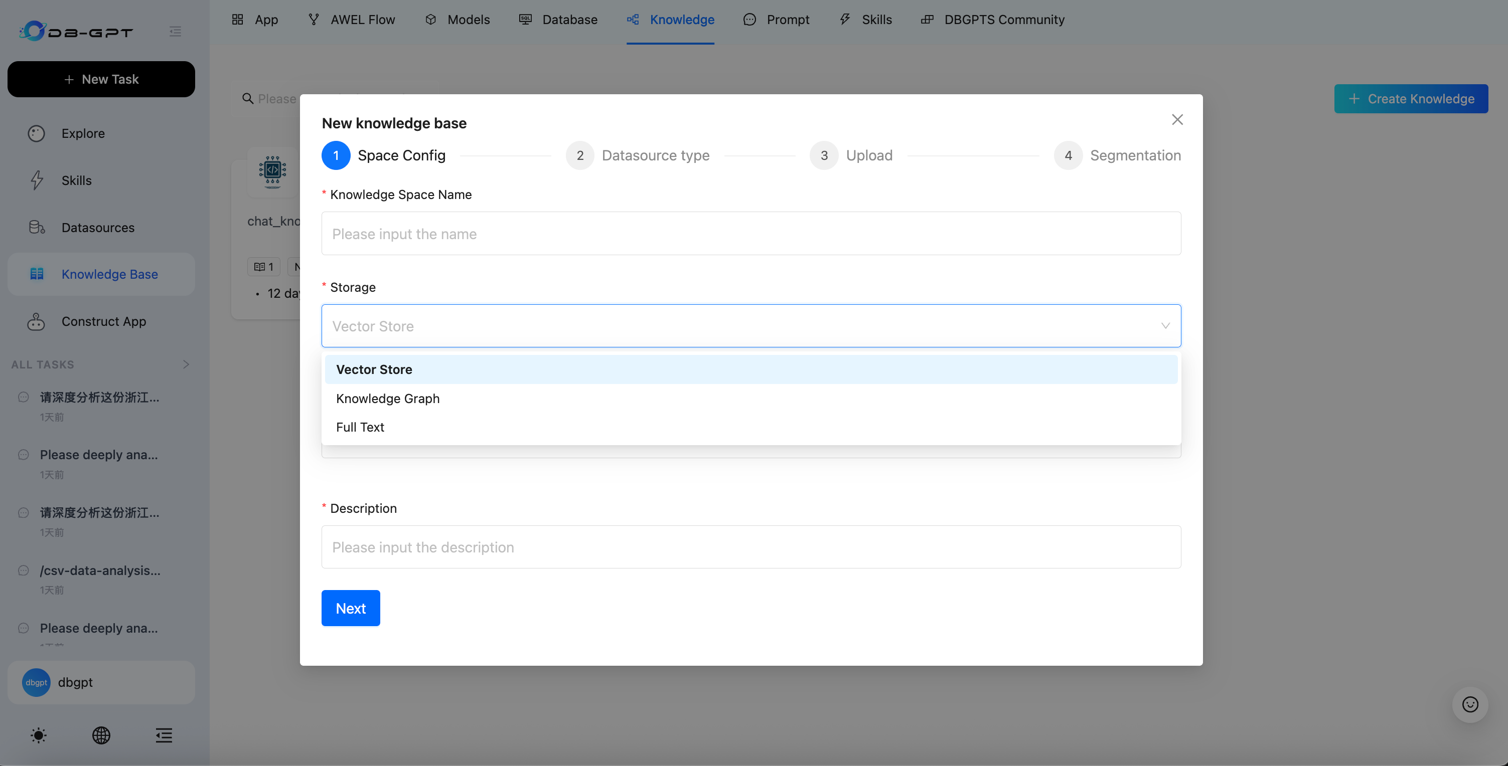Go to Skills in the sidebar
The width and height of the screenshot is (1508, 766).
(x=76, y=180)
